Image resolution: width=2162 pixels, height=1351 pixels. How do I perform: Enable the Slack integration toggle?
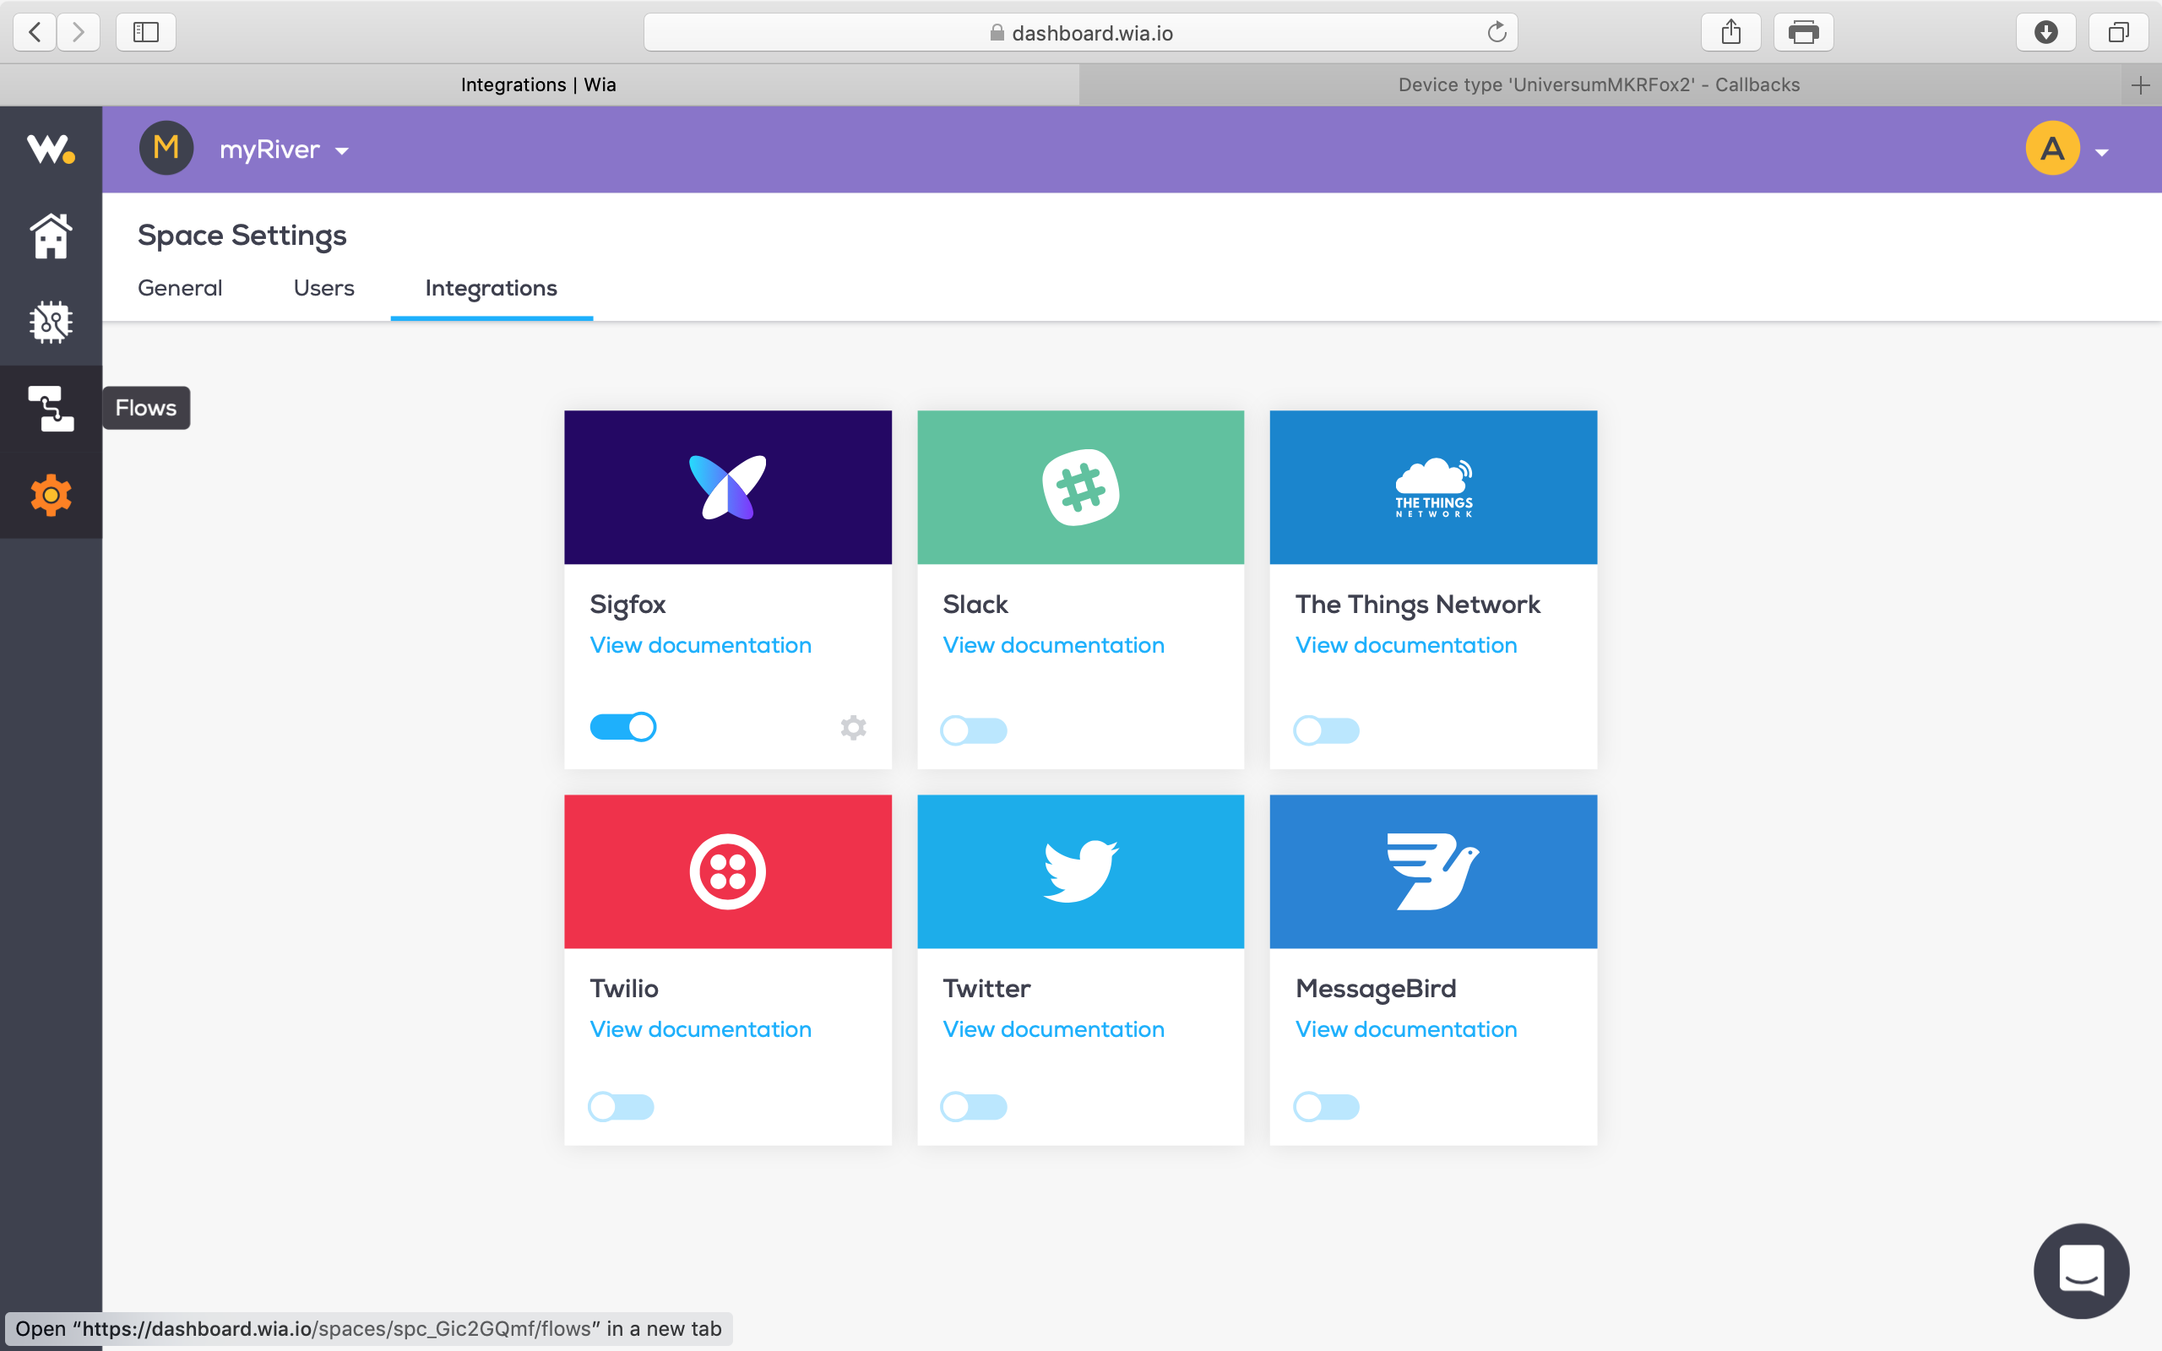(x=974, y=731)
